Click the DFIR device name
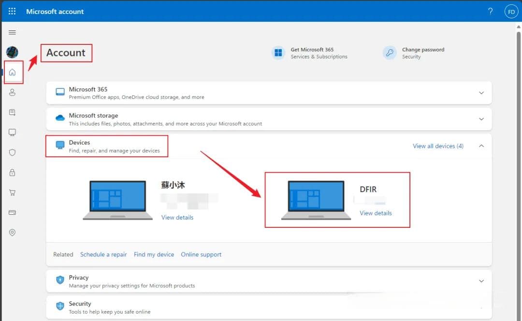Screen dimensions: 522x321 pyautogui.click(x=368, y=189)
